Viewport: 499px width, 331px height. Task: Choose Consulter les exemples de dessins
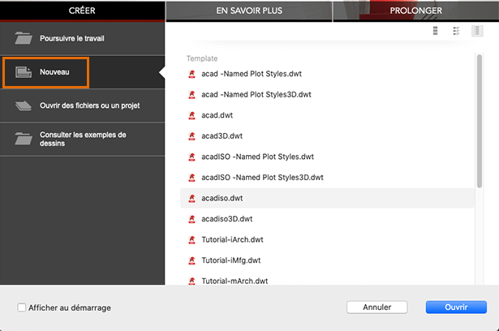coord(82,139)
